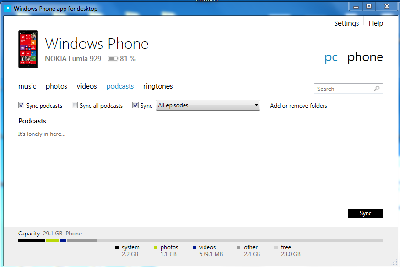Click the "It's lonely in here..." message
The image size is (400, 267).
(x=42, y=134)
